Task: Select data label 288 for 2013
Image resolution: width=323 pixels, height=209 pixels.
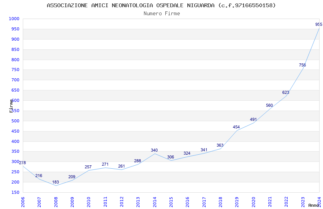Action: point(138,161)
